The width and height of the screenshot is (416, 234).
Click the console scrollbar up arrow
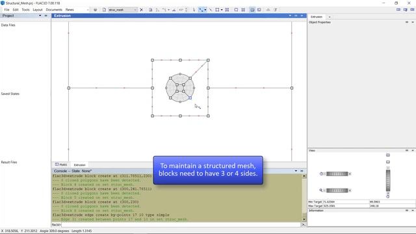(x=304, y=176)
